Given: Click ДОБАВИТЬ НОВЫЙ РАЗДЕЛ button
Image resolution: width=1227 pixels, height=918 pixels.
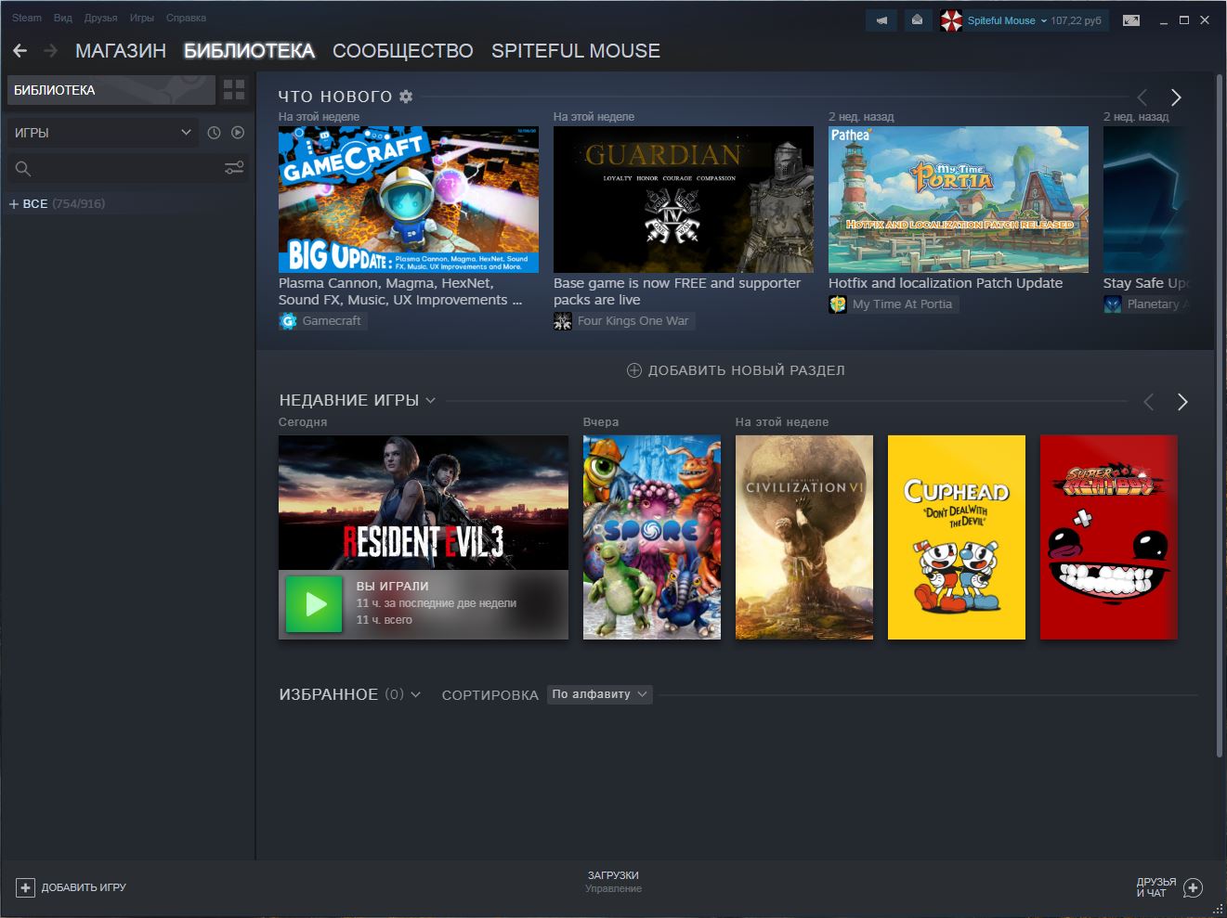Looking at the screenshot, I should [x=736, y=370].
